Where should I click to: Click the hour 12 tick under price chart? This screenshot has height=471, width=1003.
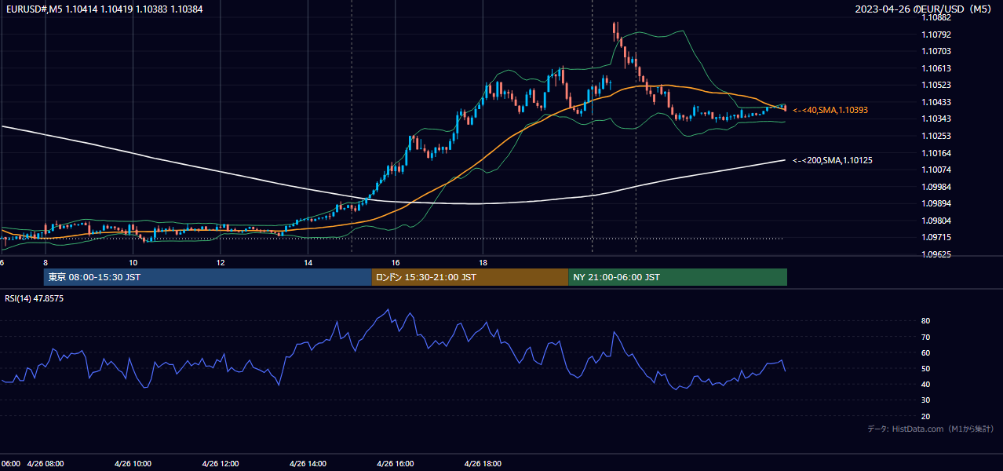[x=221, y=262]
